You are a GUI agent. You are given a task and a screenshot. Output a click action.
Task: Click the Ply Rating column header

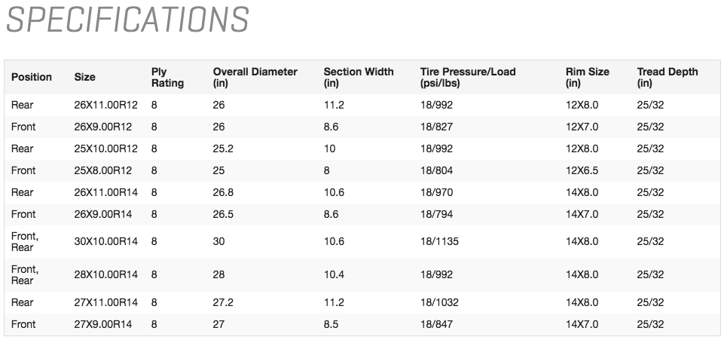[x=167, y=77]
